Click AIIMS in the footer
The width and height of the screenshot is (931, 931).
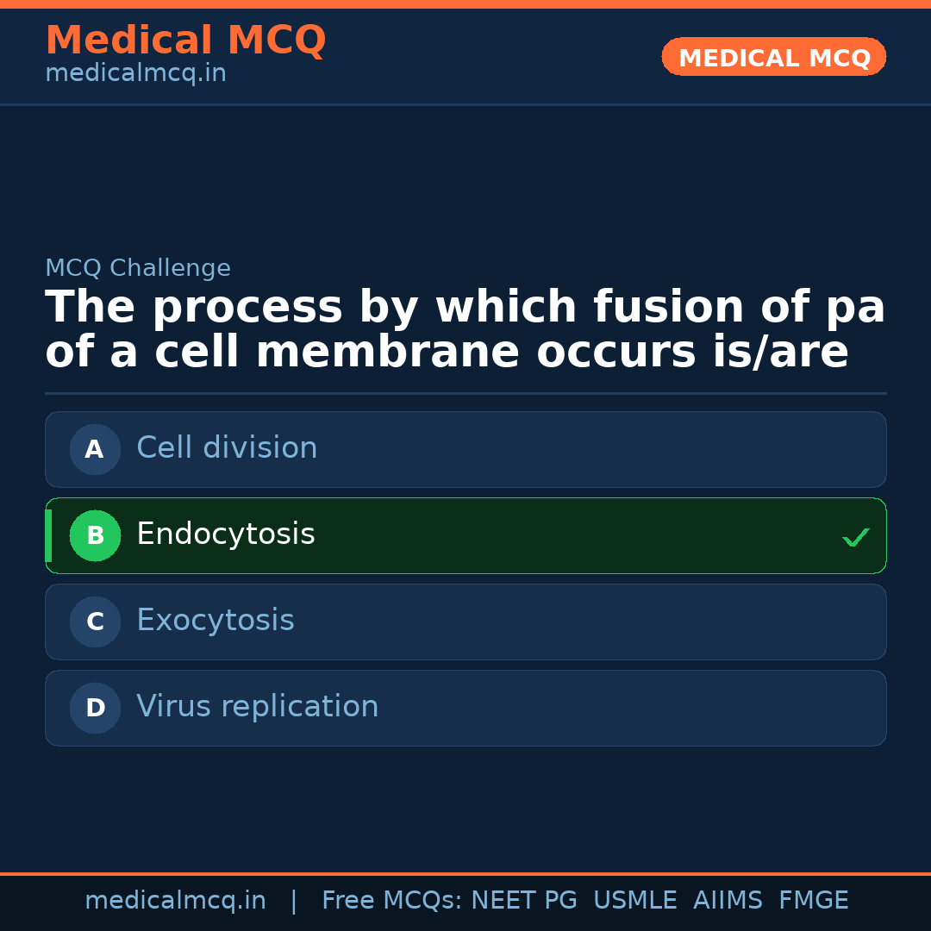coord(728,901)
